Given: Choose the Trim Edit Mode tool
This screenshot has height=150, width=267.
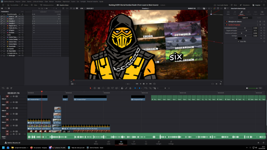Looking at the screenshot, I should (x=95, y=88).
